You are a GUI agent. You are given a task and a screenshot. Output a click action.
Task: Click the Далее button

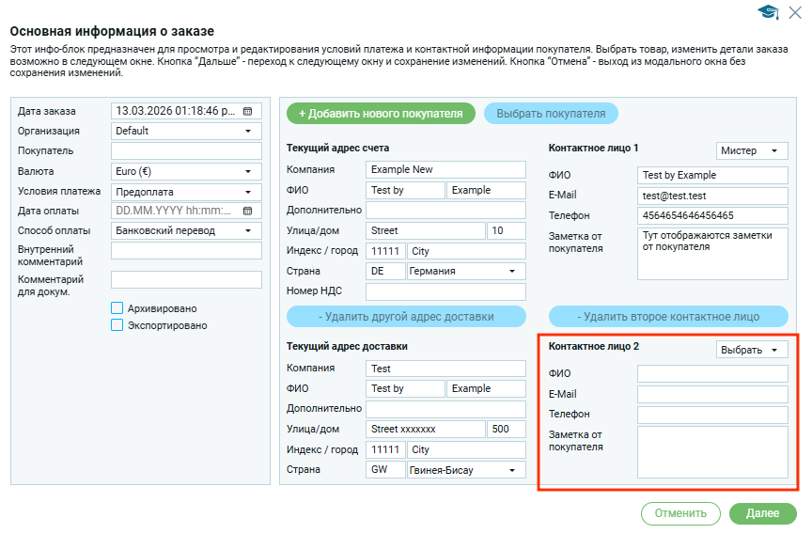tap(762, 513)
